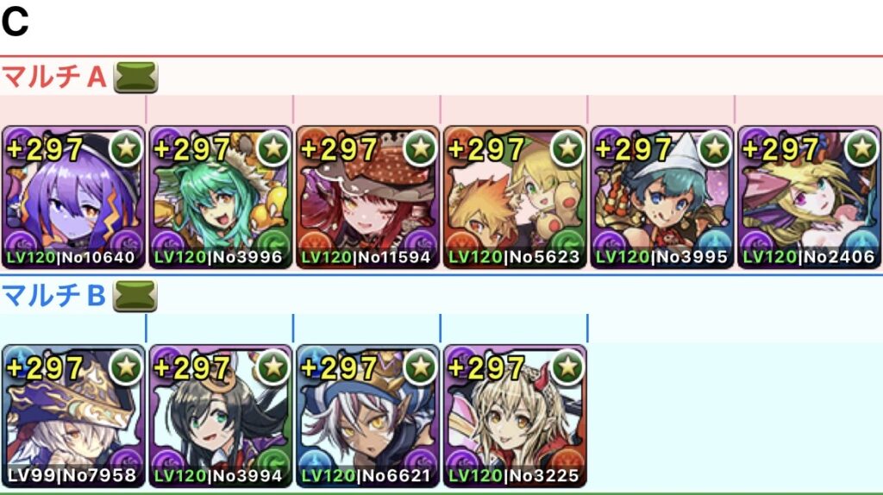Viewport: 883px width, 495px height.
Task: Tap star awakening badge on No2406
Action: (x=862, y=148)
